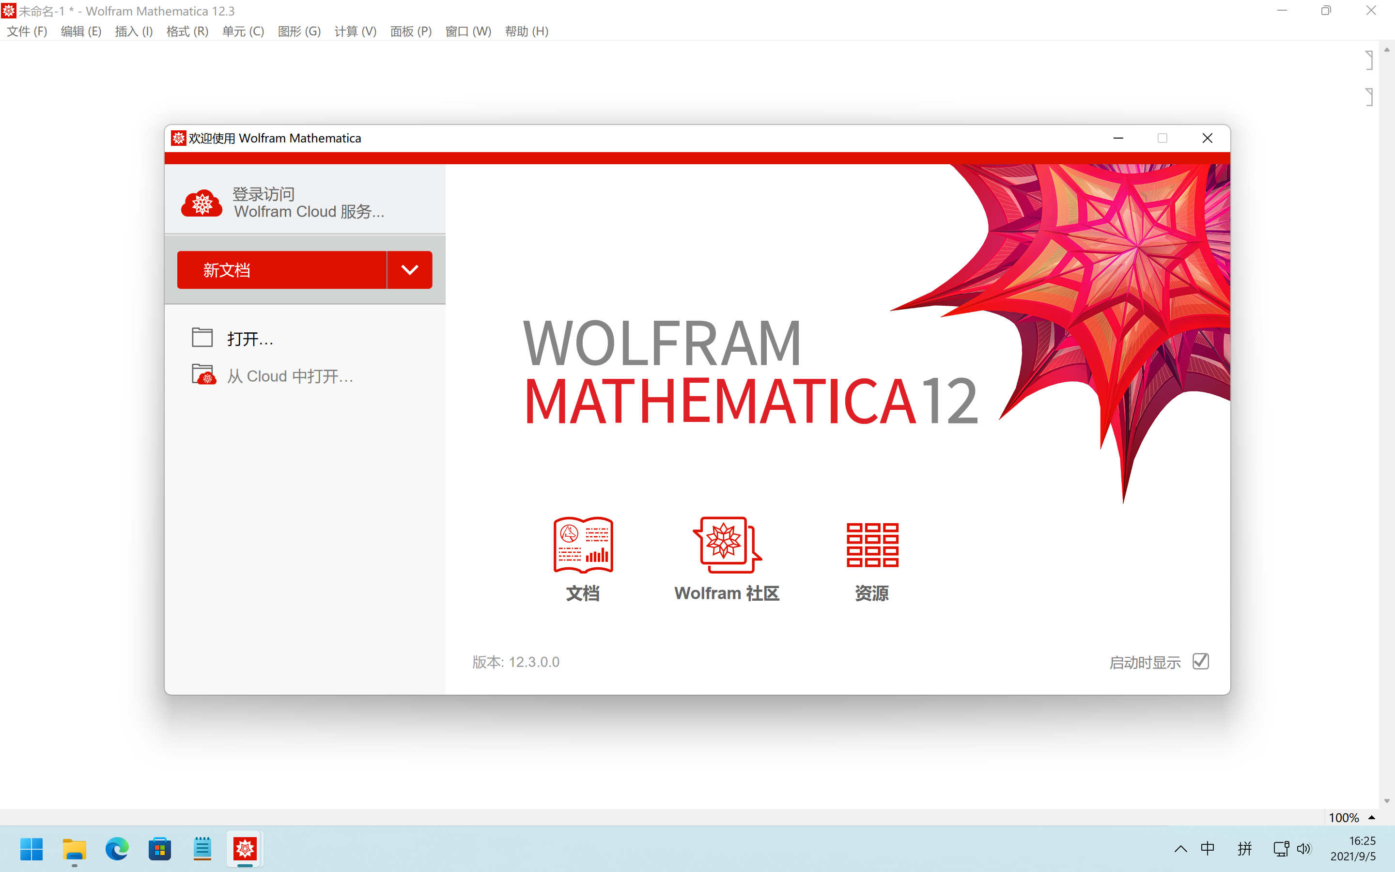This screenshot has height=872, width=1395.
Task: Open the 文档 documentation icon
Action: [x=583, y=545]
